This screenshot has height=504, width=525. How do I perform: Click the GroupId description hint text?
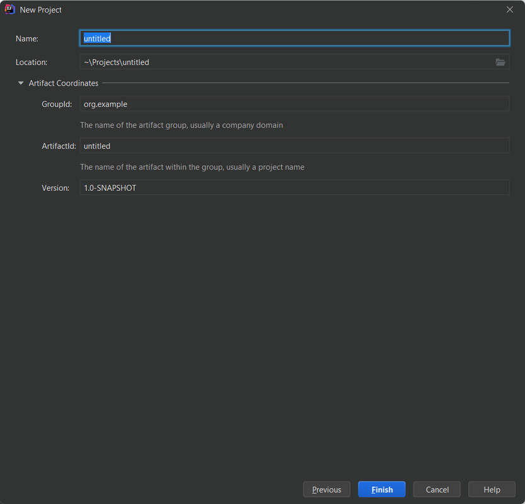[x=181, y=125]
